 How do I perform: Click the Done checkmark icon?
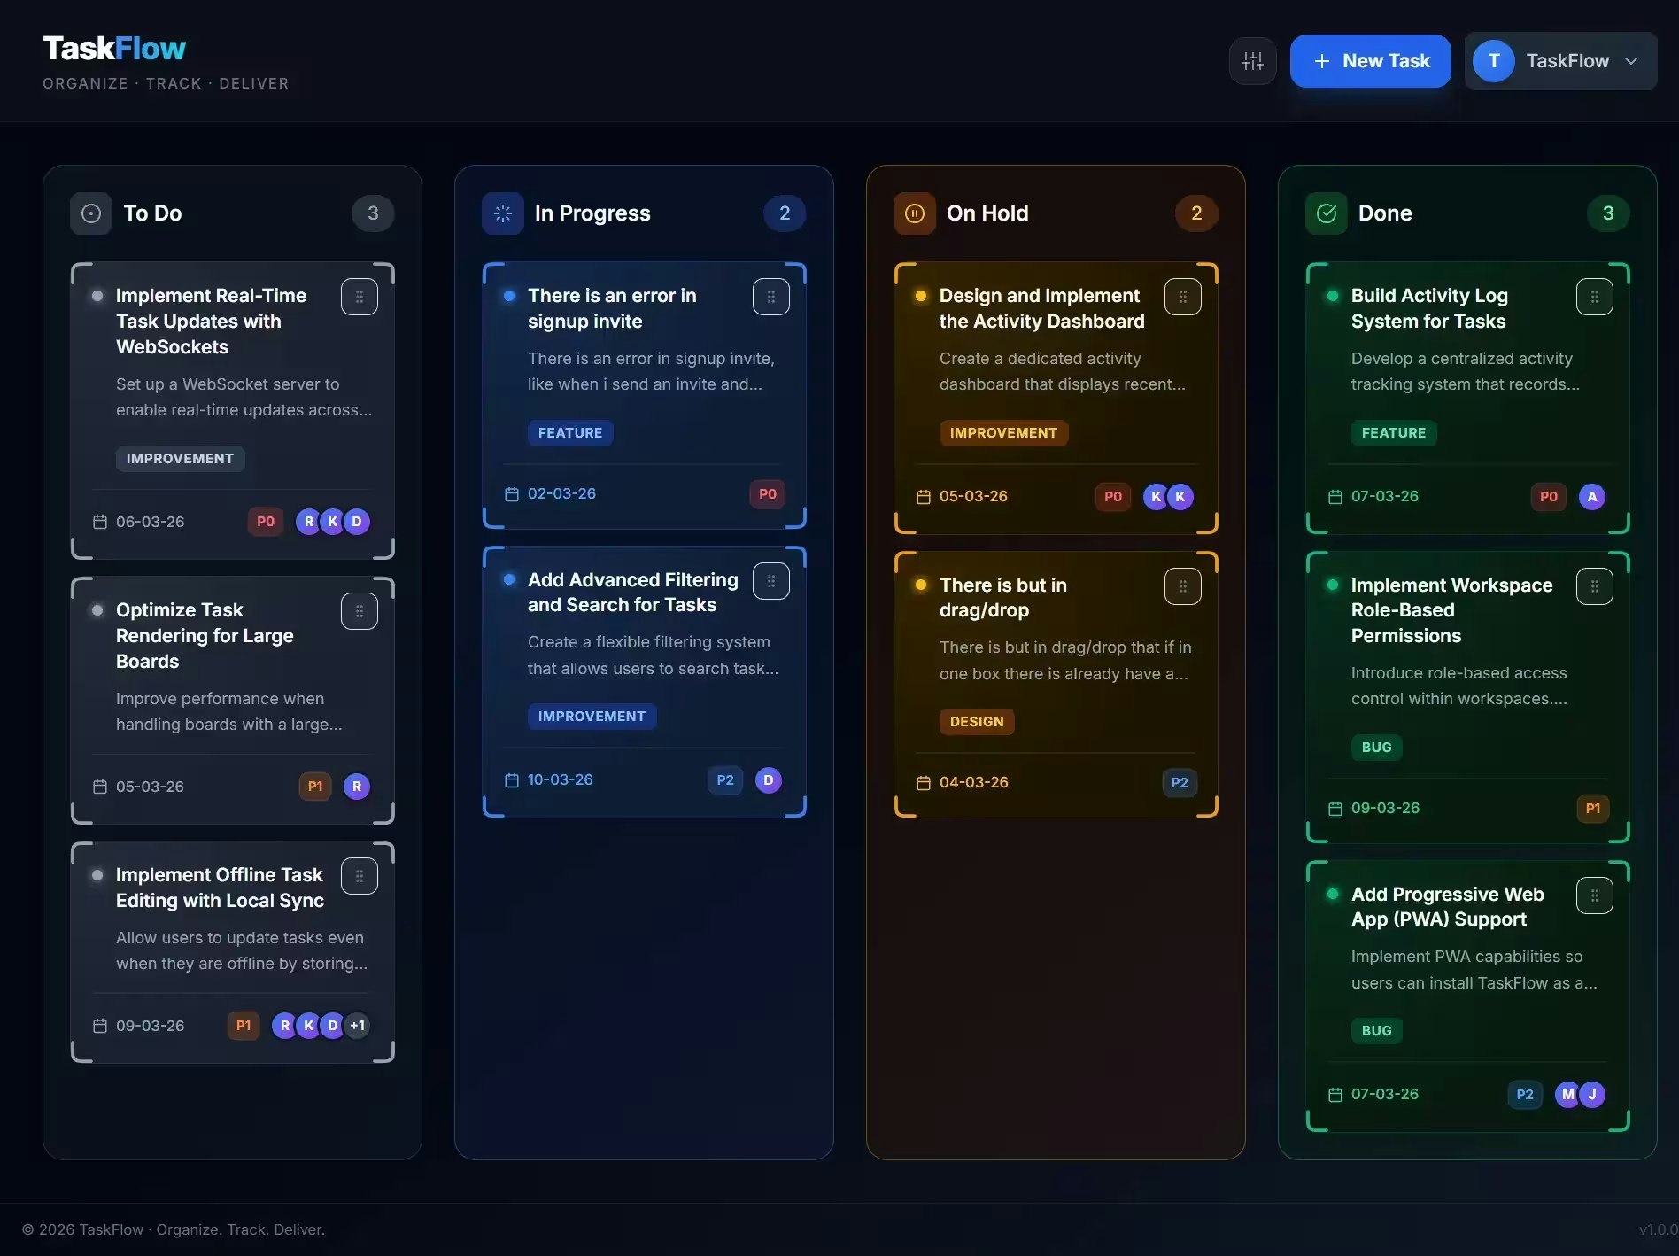[1326, 213]
